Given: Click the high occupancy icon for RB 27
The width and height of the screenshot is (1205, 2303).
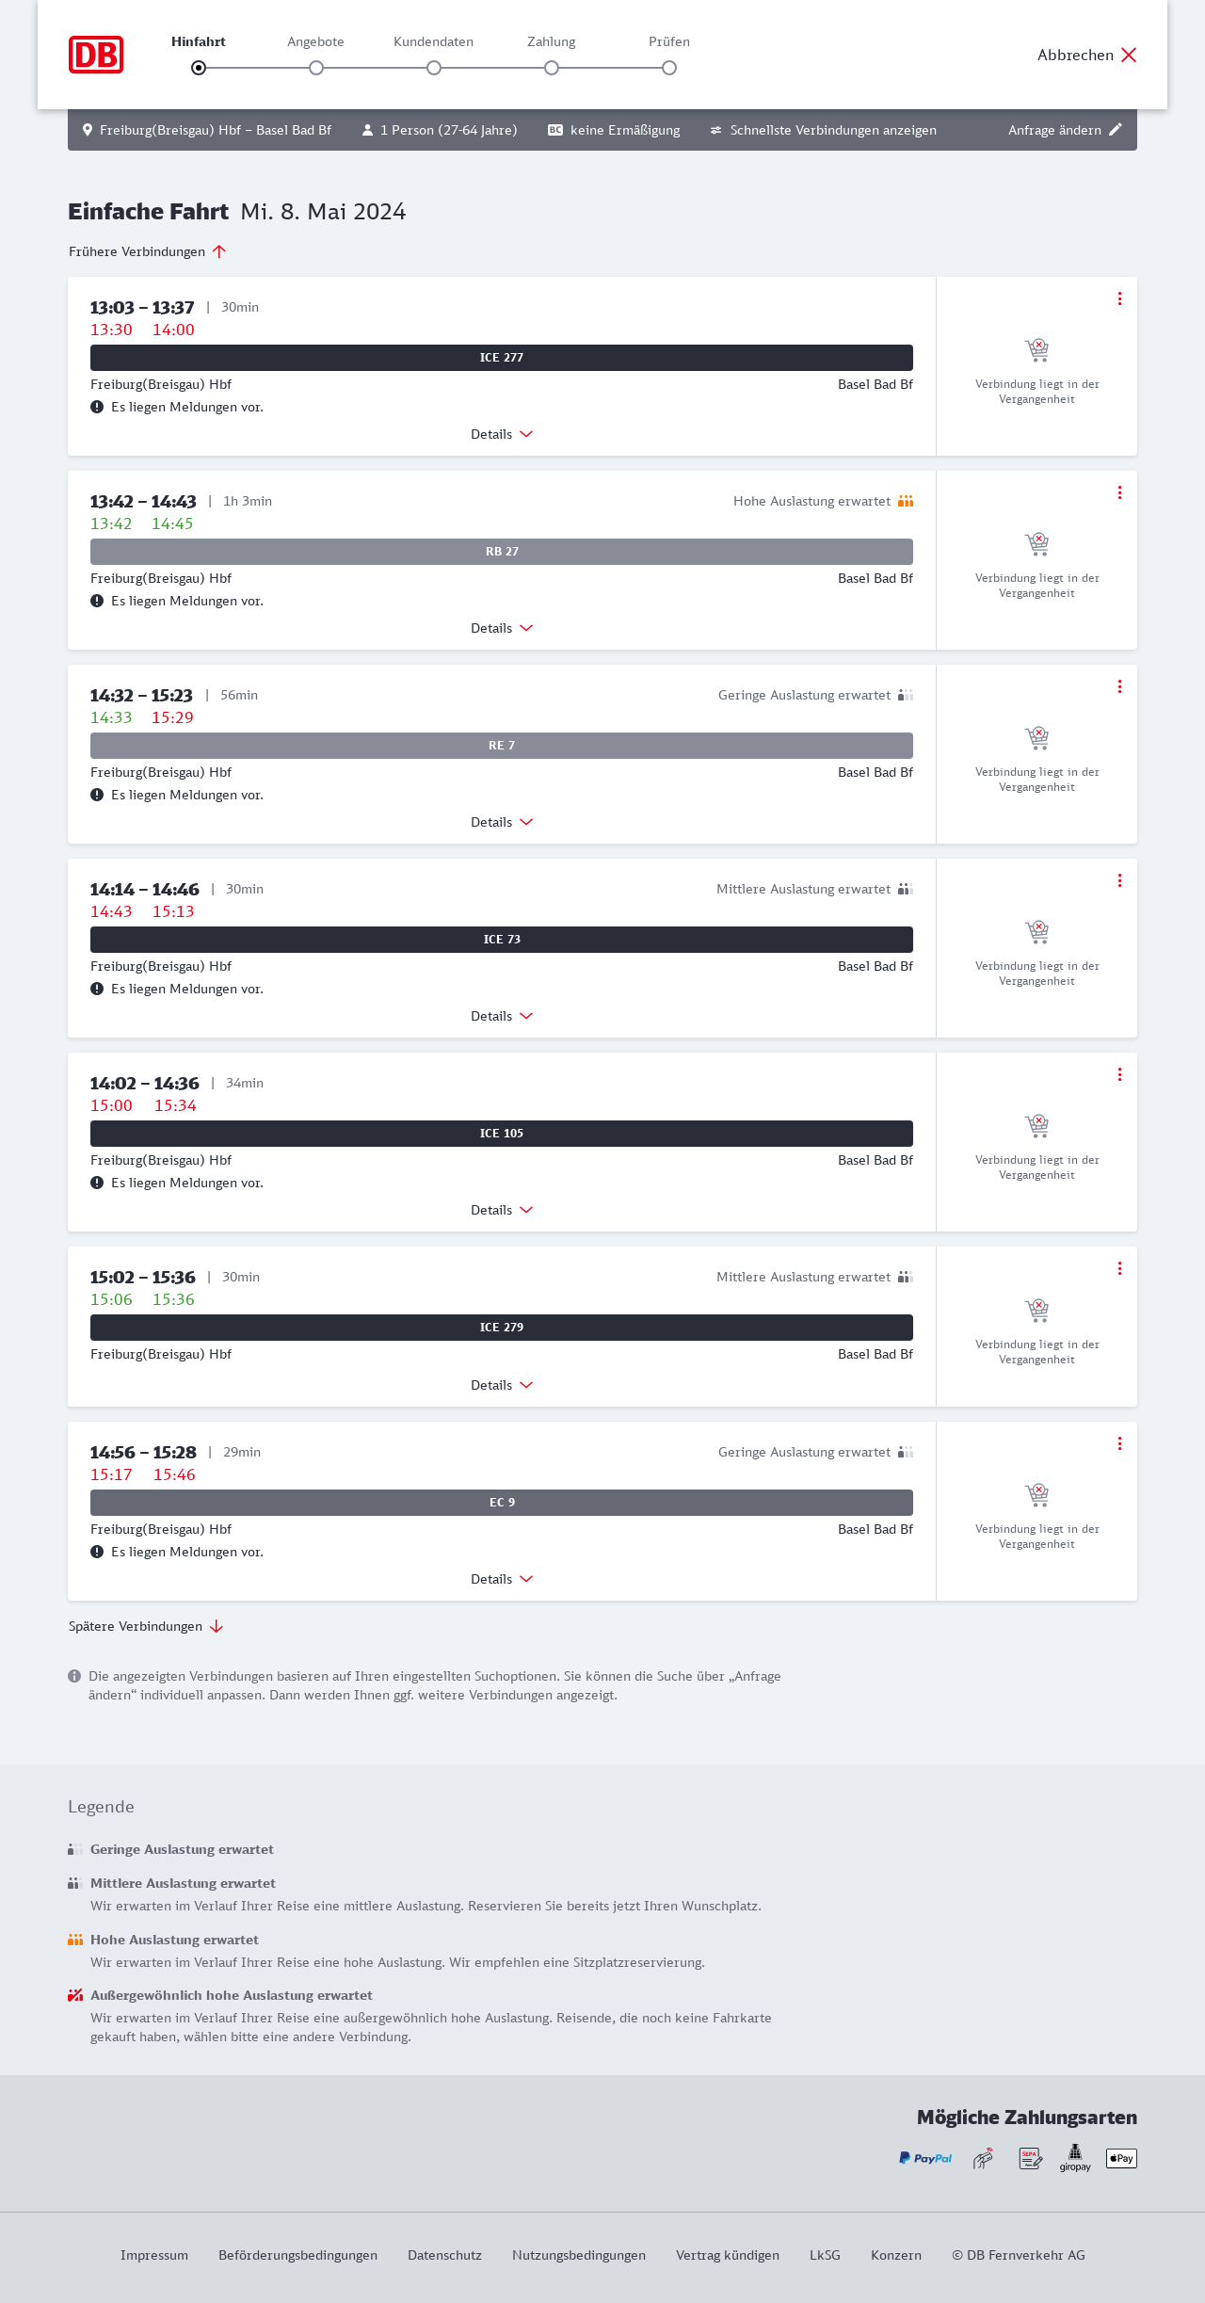Looking at the screenshot, I should point(906,501).
